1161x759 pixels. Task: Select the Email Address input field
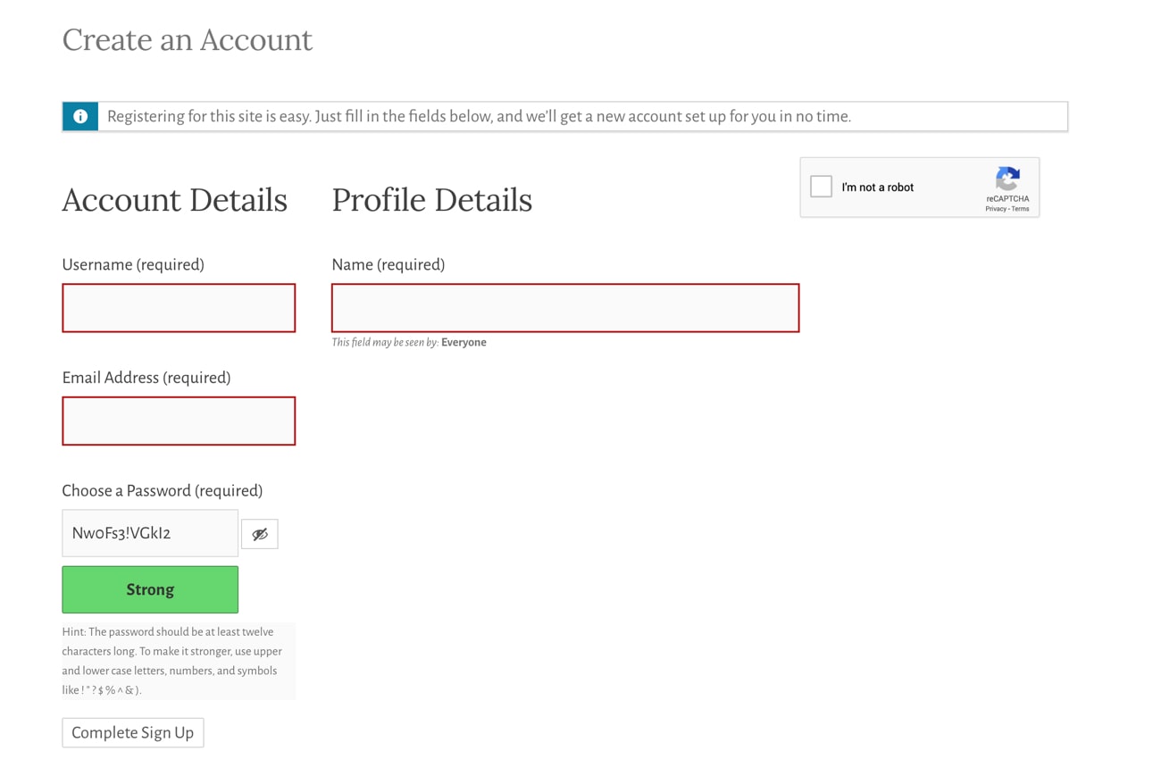tap(179, 421)
